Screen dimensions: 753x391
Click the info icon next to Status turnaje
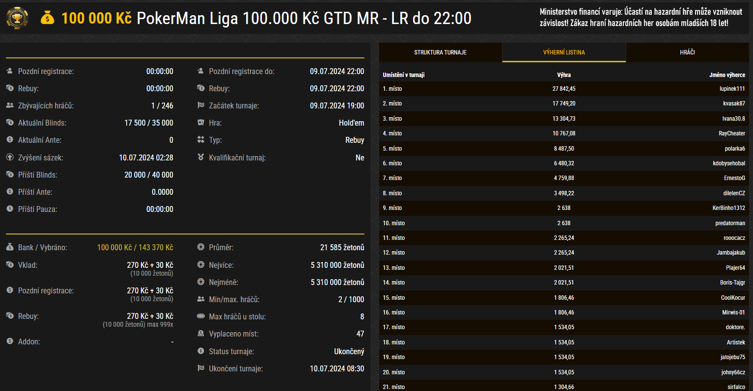click(200, 351)
